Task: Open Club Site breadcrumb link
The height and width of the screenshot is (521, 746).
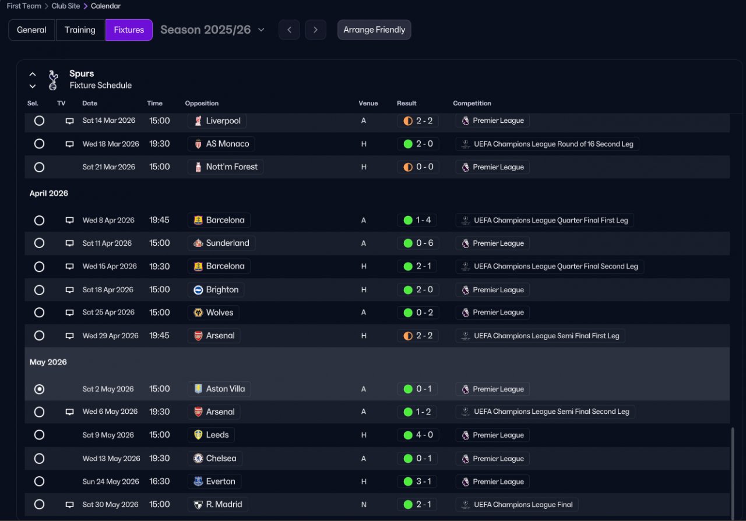Action: coord(66,6)
